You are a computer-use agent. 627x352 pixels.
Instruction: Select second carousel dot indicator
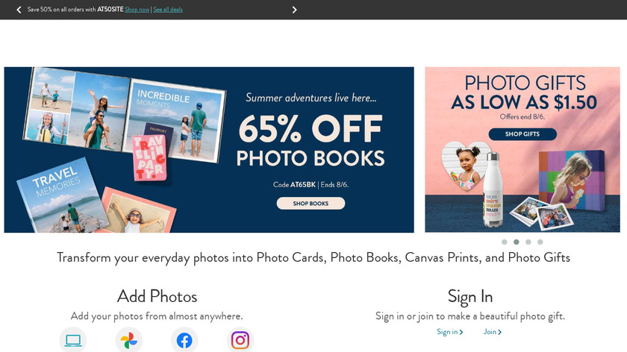(x=517, y=242)
